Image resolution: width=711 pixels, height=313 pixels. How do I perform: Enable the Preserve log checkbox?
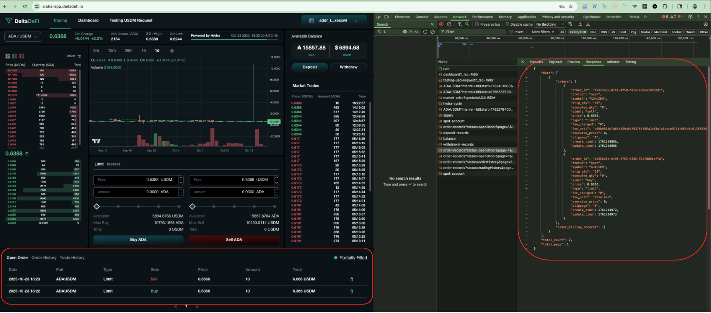tap(477, 24)
